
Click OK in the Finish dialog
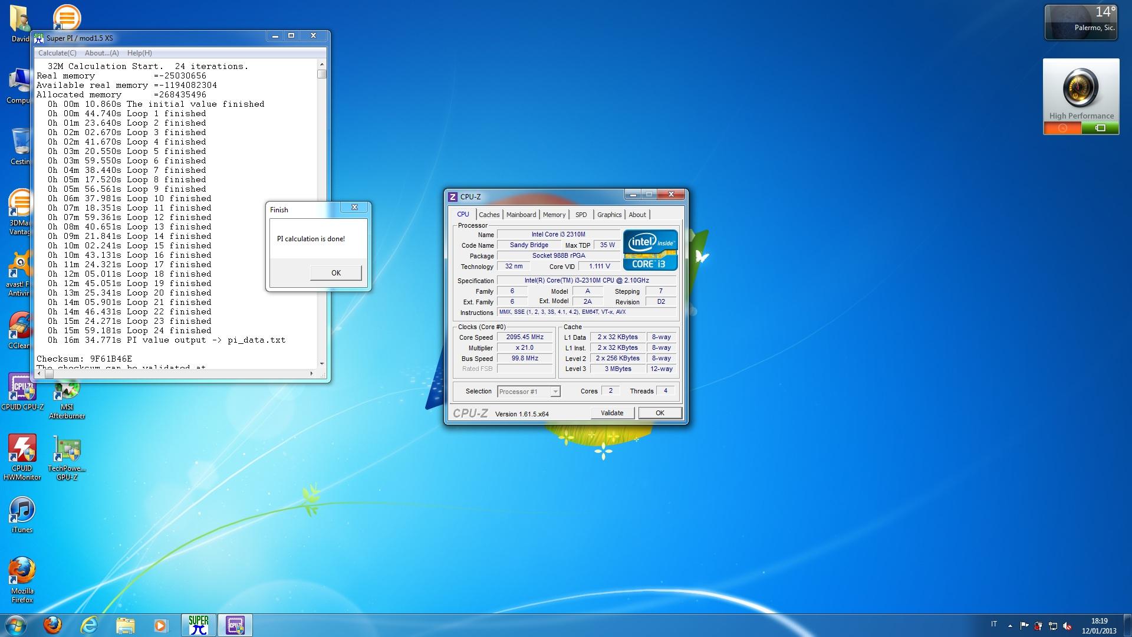335,272
